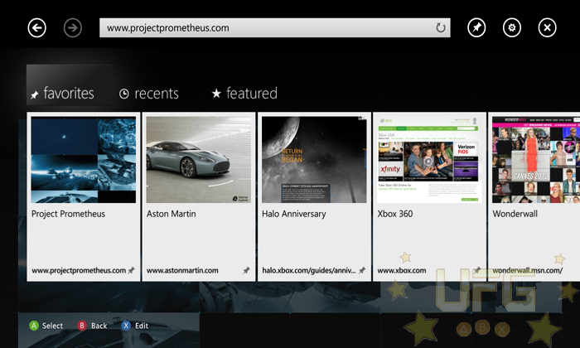This screenshot has width=580, height=348.
Task: Click the Wonderwall title text
Action: tap(515, 214)
